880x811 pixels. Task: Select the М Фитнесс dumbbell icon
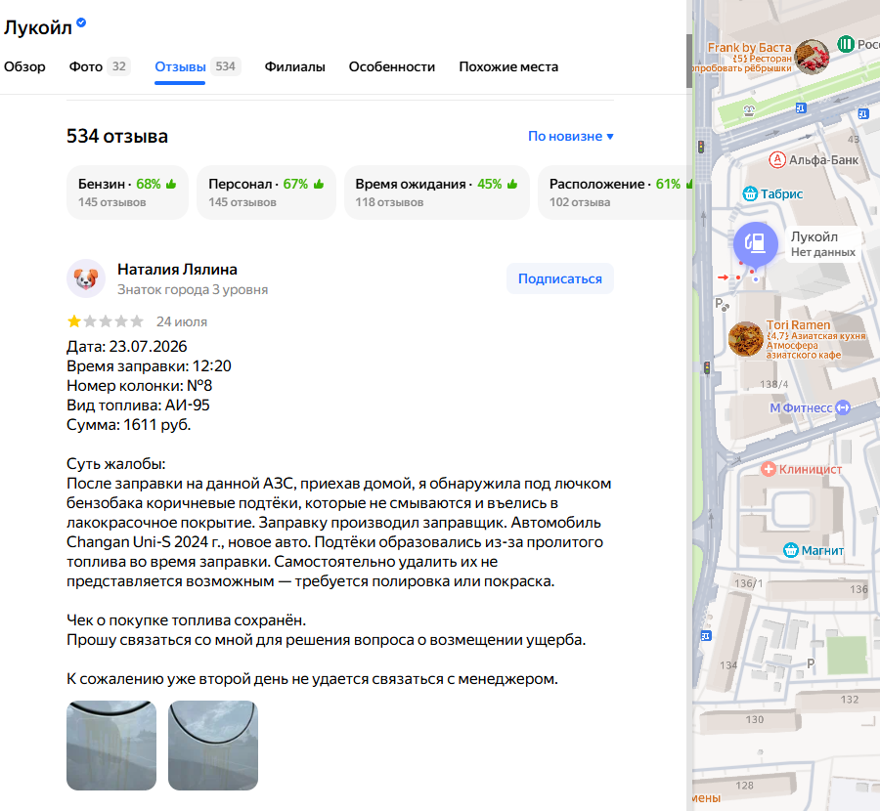pyautogui.click(x=843, y=407)
